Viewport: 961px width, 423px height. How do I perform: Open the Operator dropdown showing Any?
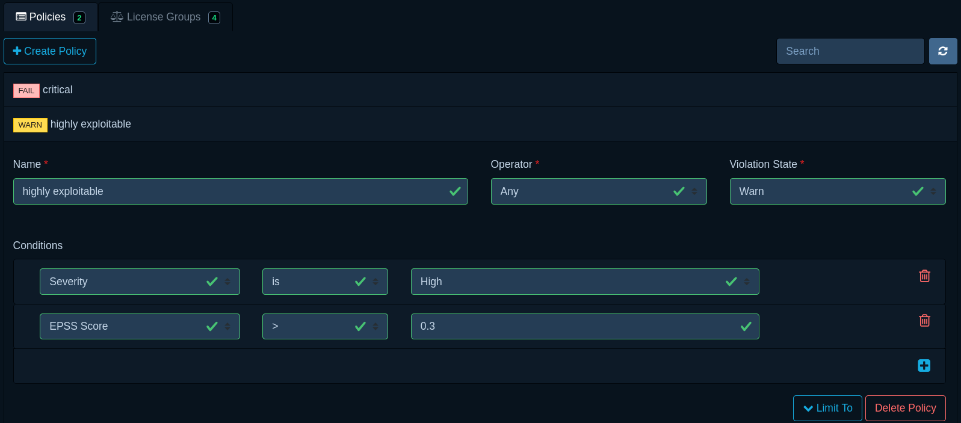coord(599,191)
